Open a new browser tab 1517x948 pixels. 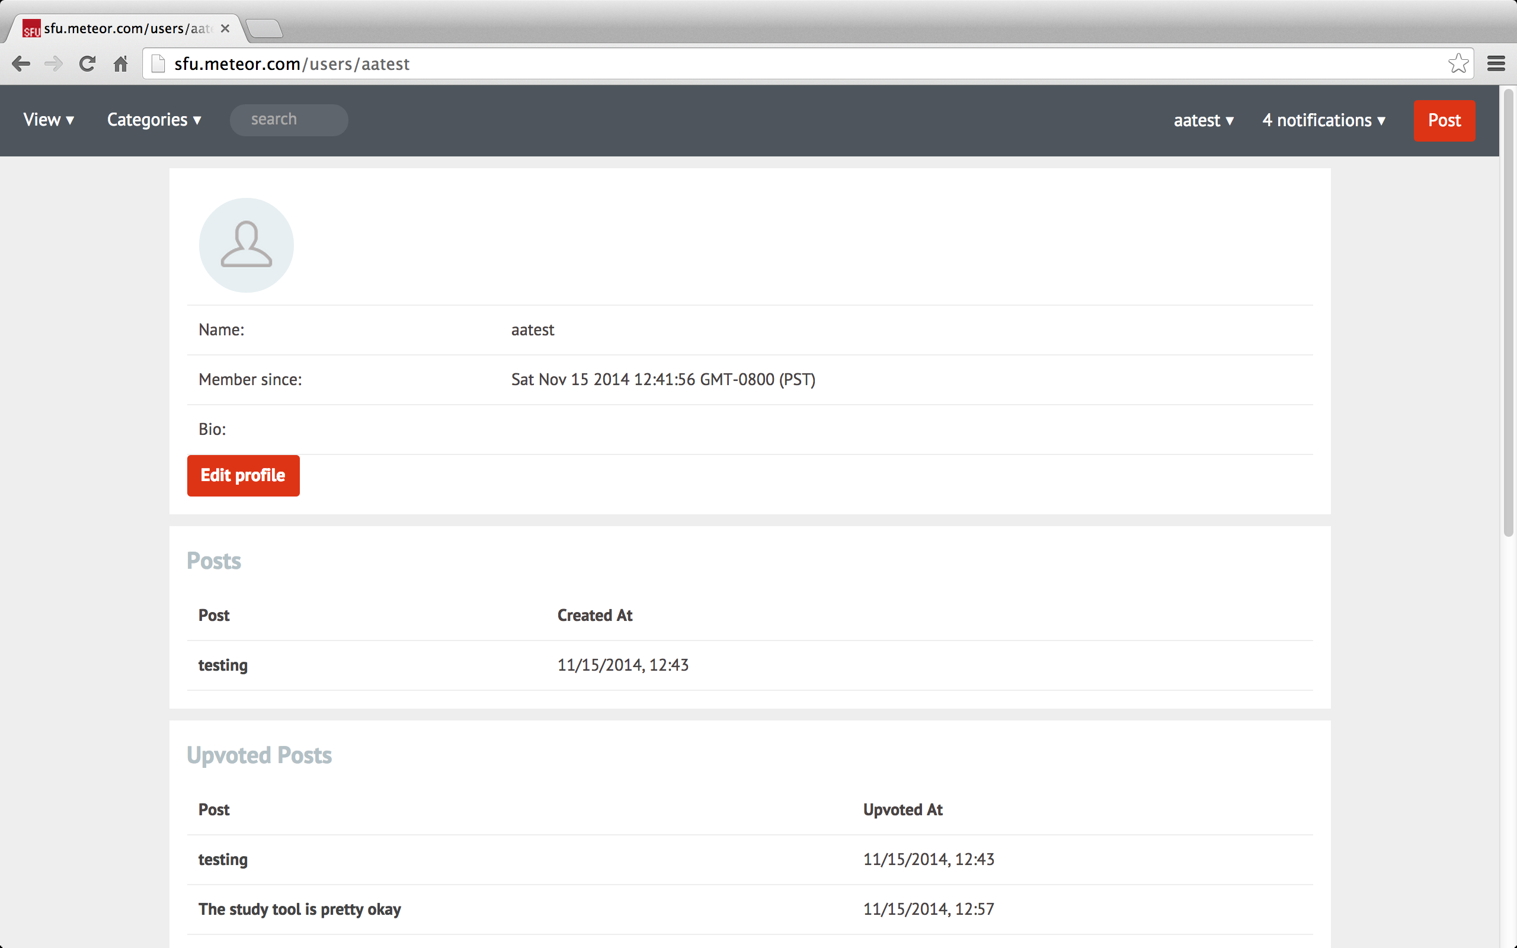(x=264, y=29)
